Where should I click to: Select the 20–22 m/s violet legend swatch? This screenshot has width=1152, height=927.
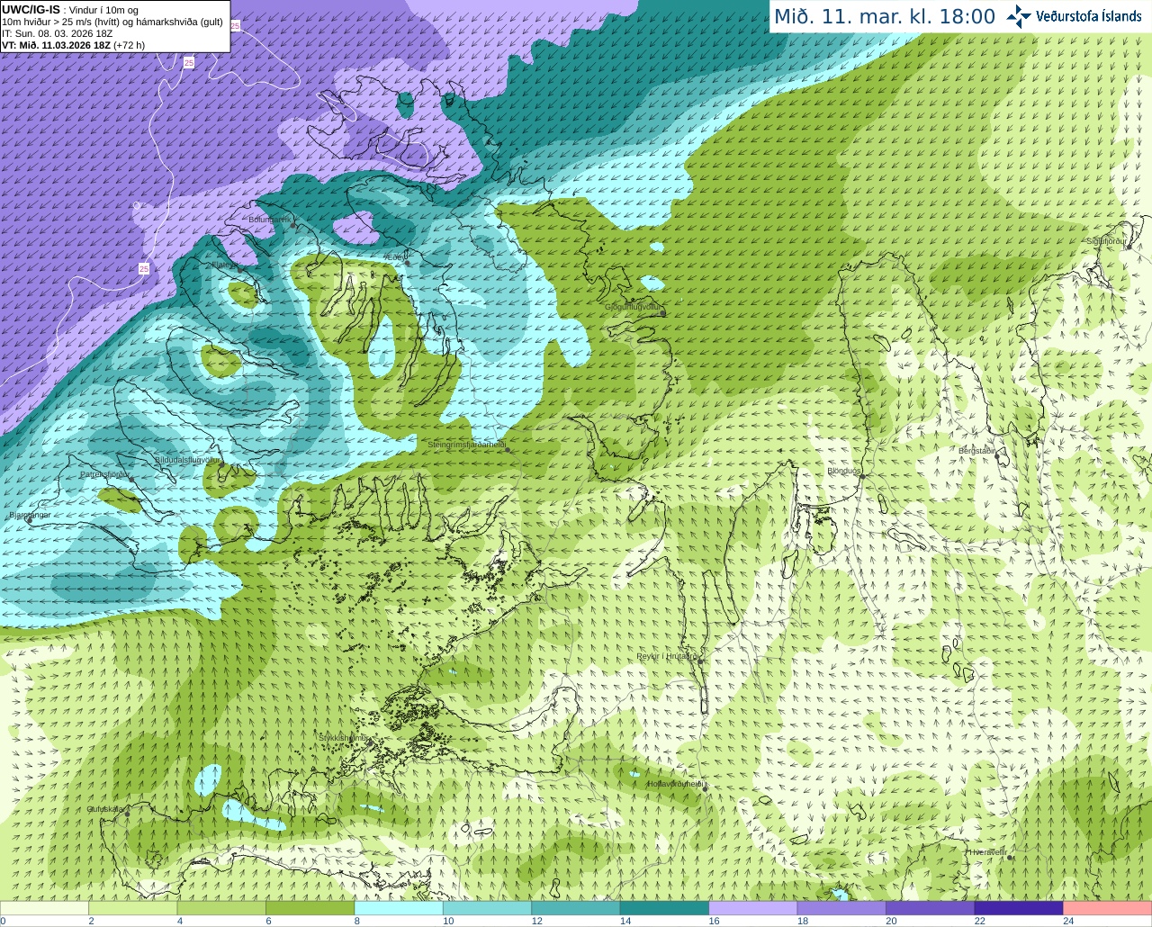(931, 908)
